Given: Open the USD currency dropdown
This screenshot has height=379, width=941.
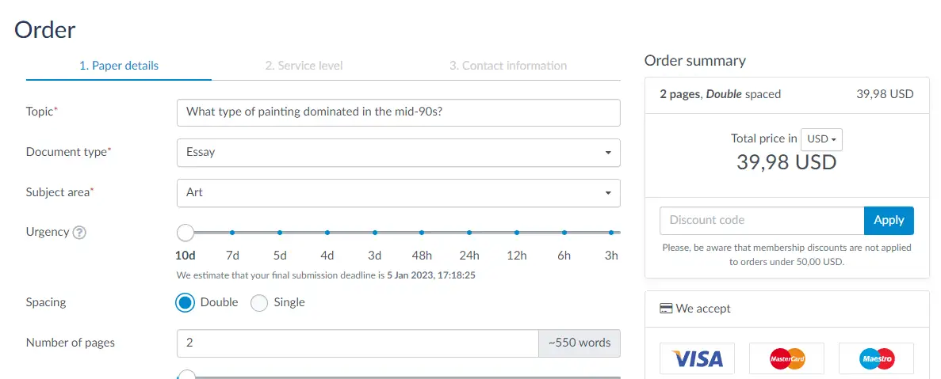Looking at the screenshot, I should (x=821, y=139).
